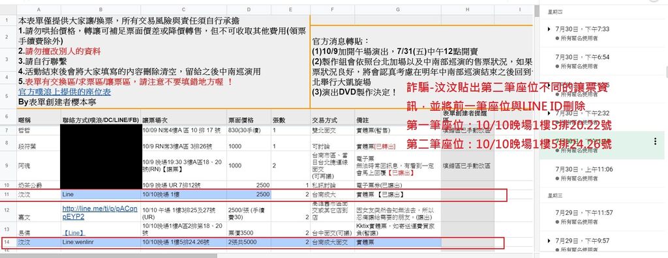This screenshot has height=258, width=668.
Task: Expand the July 30 2:32 version group
Action: point(549,113)
